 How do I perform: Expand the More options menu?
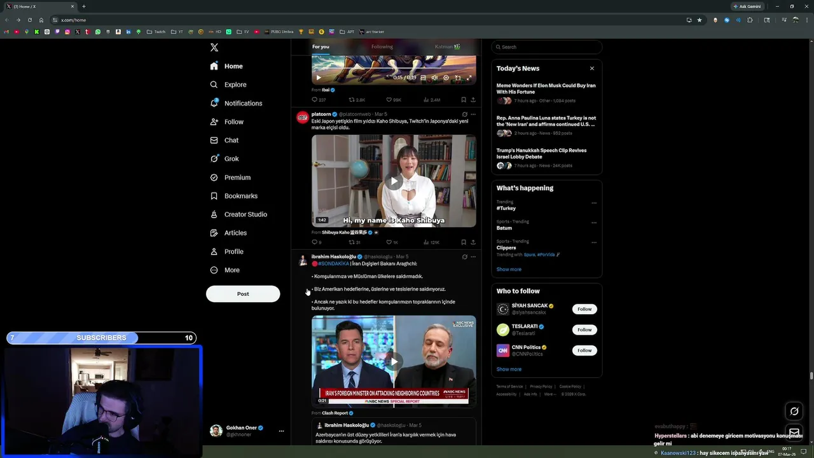click(224, 270)
